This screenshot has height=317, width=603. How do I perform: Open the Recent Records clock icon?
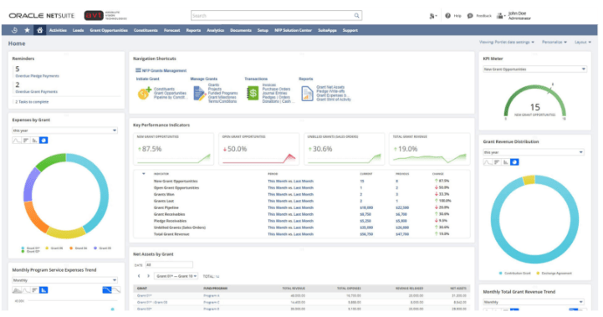pos(14,30)
